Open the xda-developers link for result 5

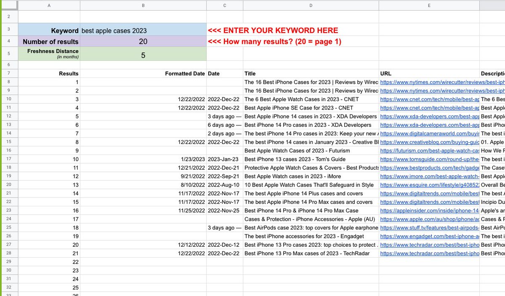(429, 116)
